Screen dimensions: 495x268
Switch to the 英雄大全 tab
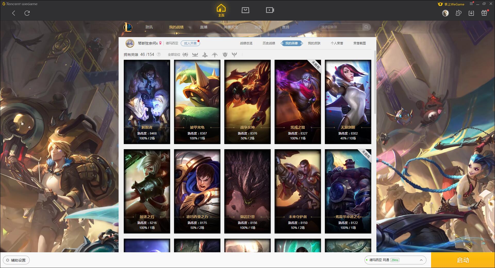click(231, 27)
